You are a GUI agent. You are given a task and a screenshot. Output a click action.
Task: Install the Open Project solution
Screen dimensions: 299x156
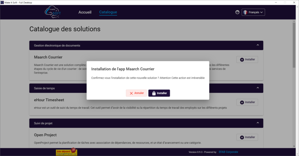click(247, 137)
